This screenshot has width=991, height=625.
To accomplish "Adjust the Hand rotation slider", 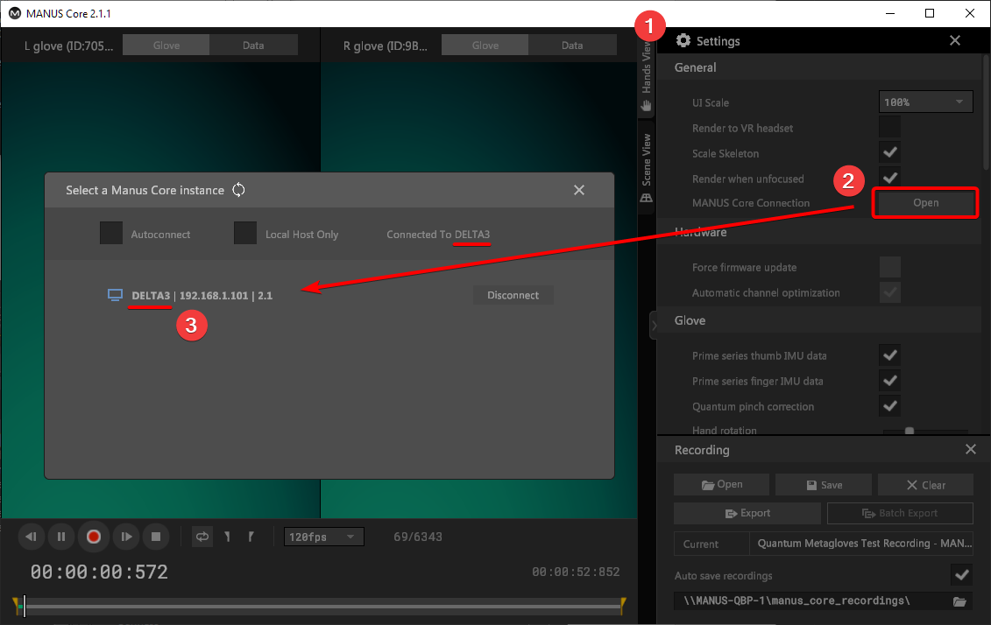I will pos(910,431).
